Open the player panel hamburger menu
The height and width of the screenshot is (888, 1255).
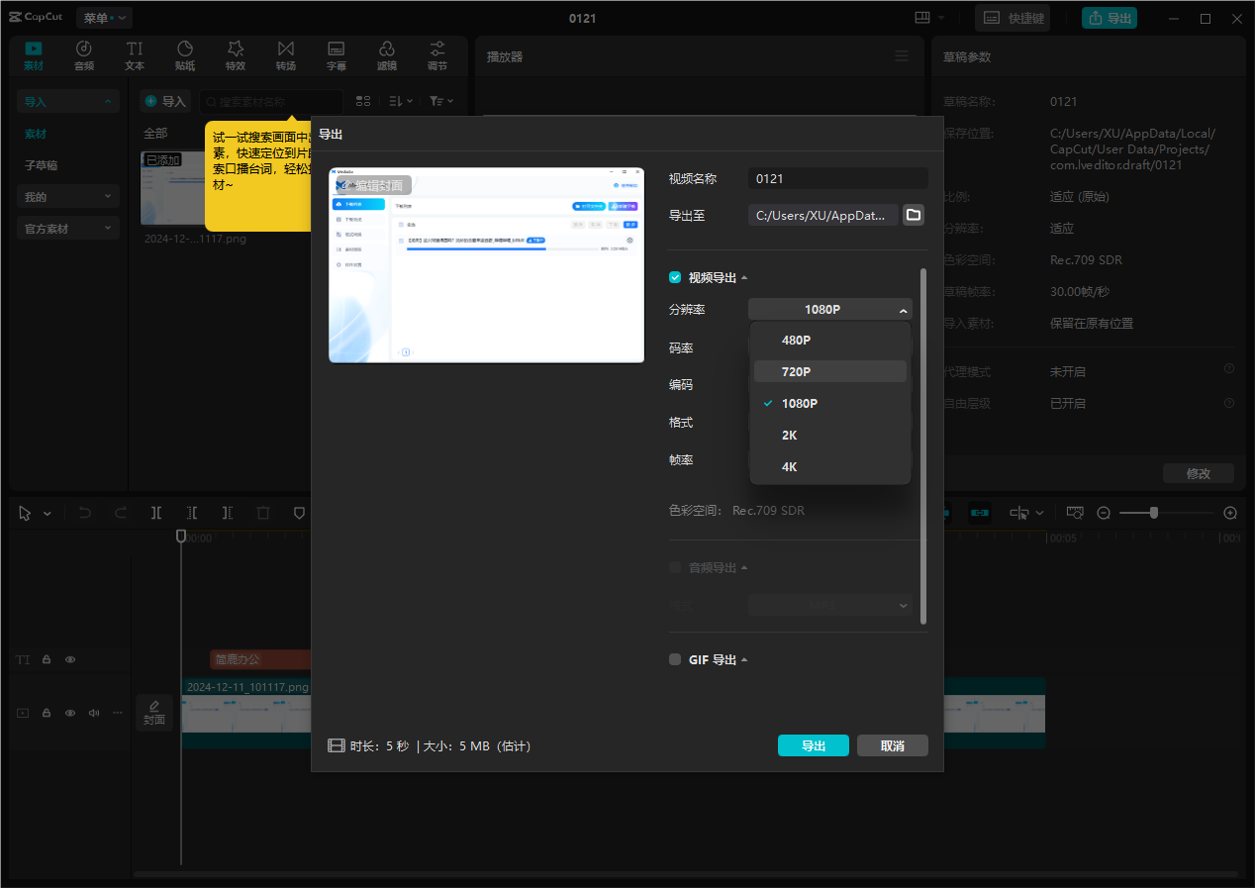coord(901,56)
